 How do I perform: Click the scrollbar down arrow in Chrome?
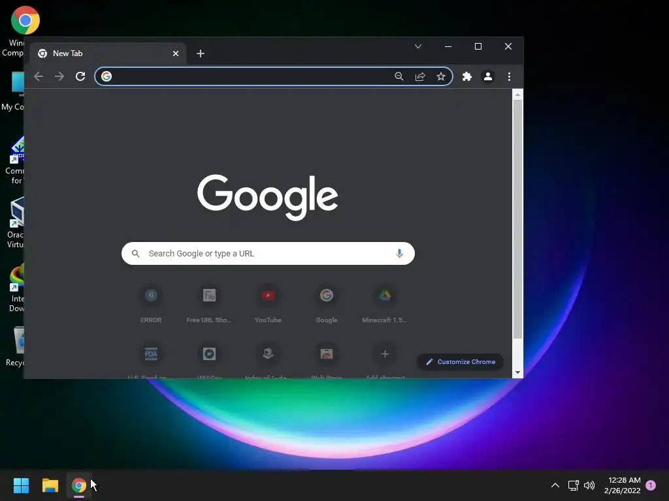[x=517, y=372]
